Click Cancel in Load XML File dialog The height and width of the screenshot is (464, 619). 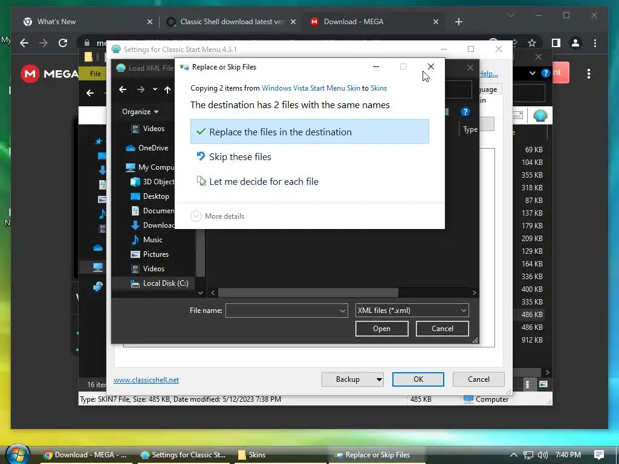442,328
